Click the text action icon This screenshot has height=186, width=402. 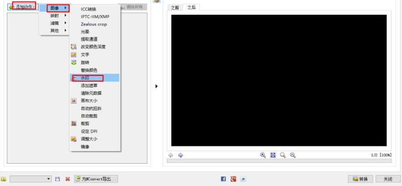(73, 55)
